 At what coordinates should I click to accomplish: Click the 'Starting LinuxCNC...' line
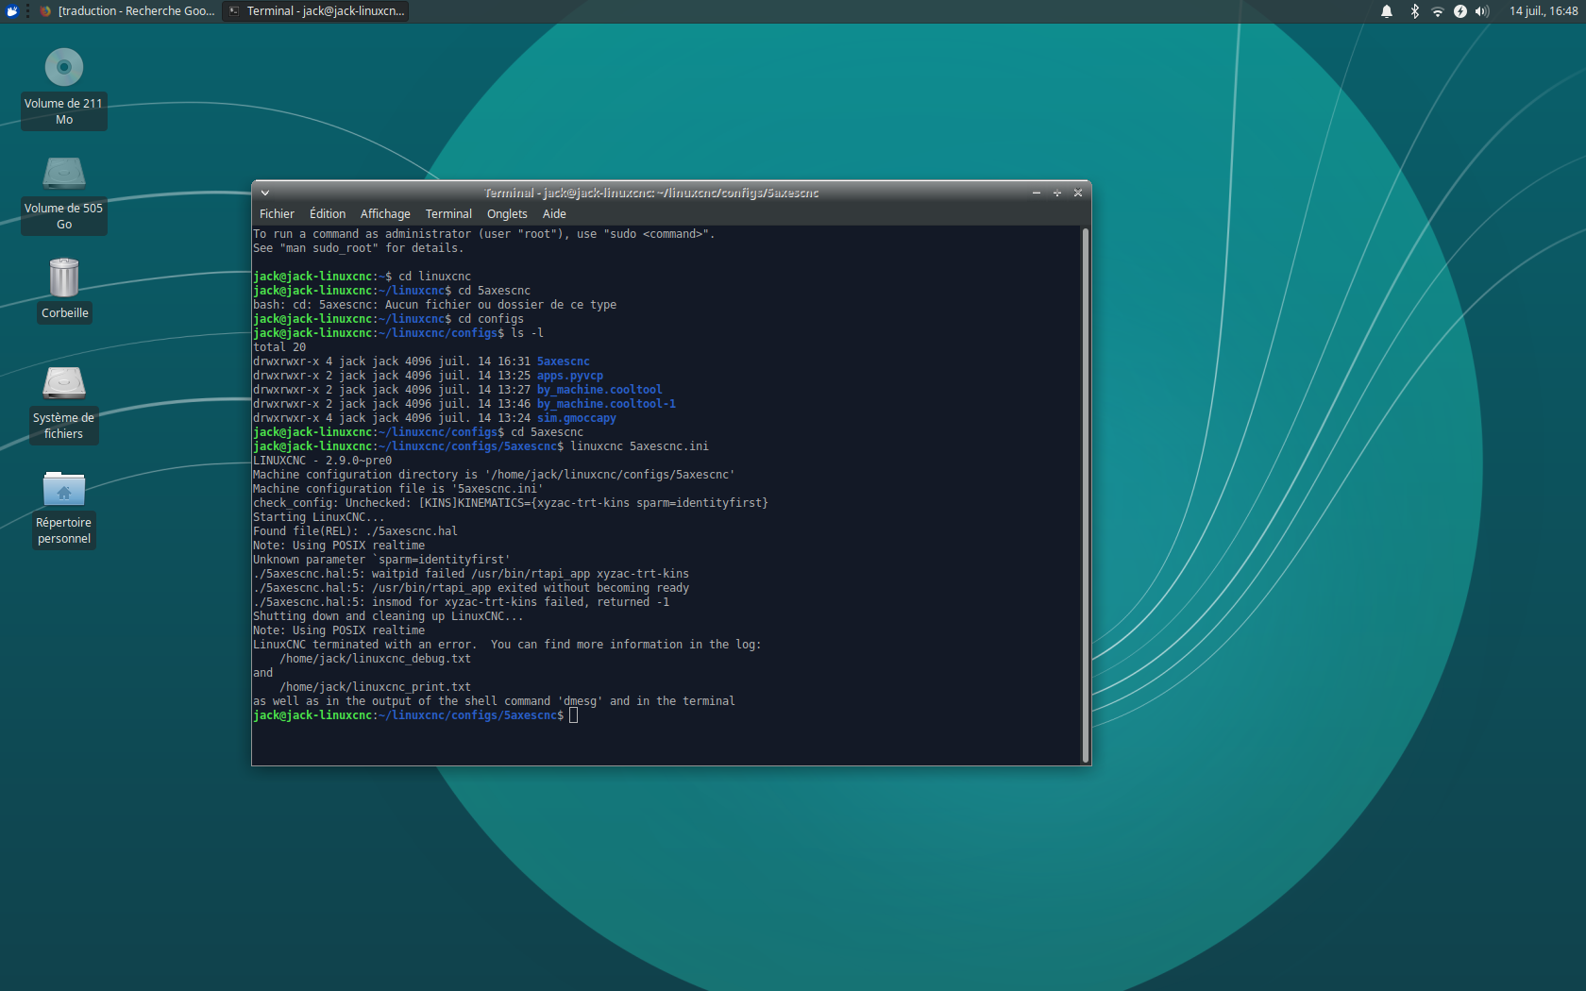(x=319, y=517)
